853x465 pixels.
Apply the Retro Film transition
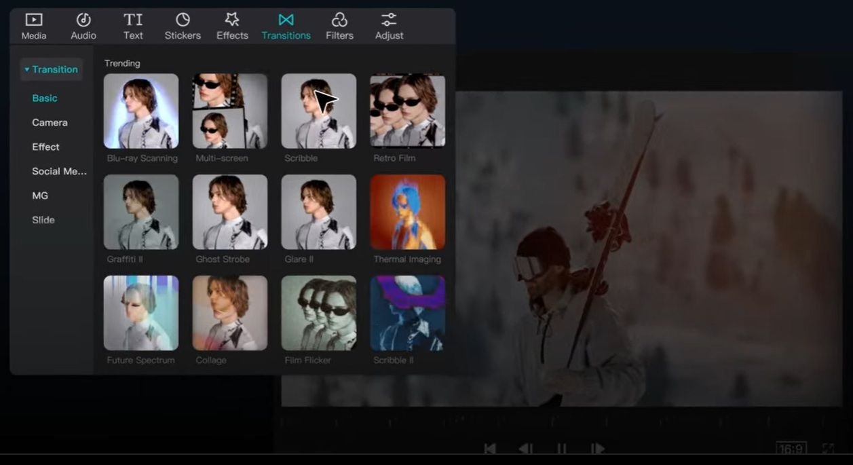407,111
